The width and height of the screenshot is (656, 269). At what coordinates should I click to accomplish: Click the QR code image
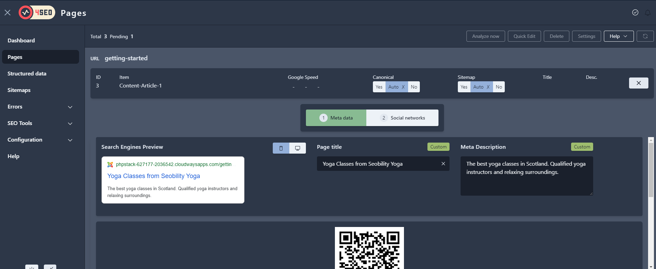(x=369, y=248)
